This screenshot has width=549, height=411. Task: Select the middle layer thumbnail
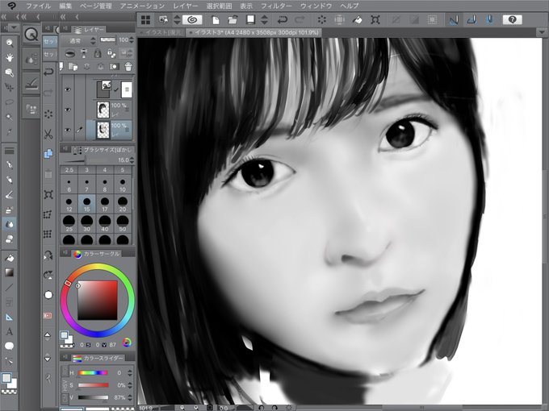(103, 110)
